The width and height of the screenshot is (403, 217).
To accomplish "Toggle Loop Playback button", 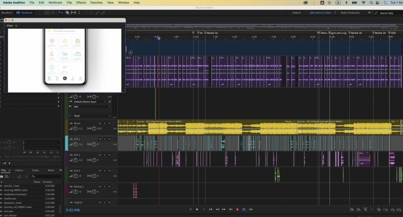I will click(244, 210).
